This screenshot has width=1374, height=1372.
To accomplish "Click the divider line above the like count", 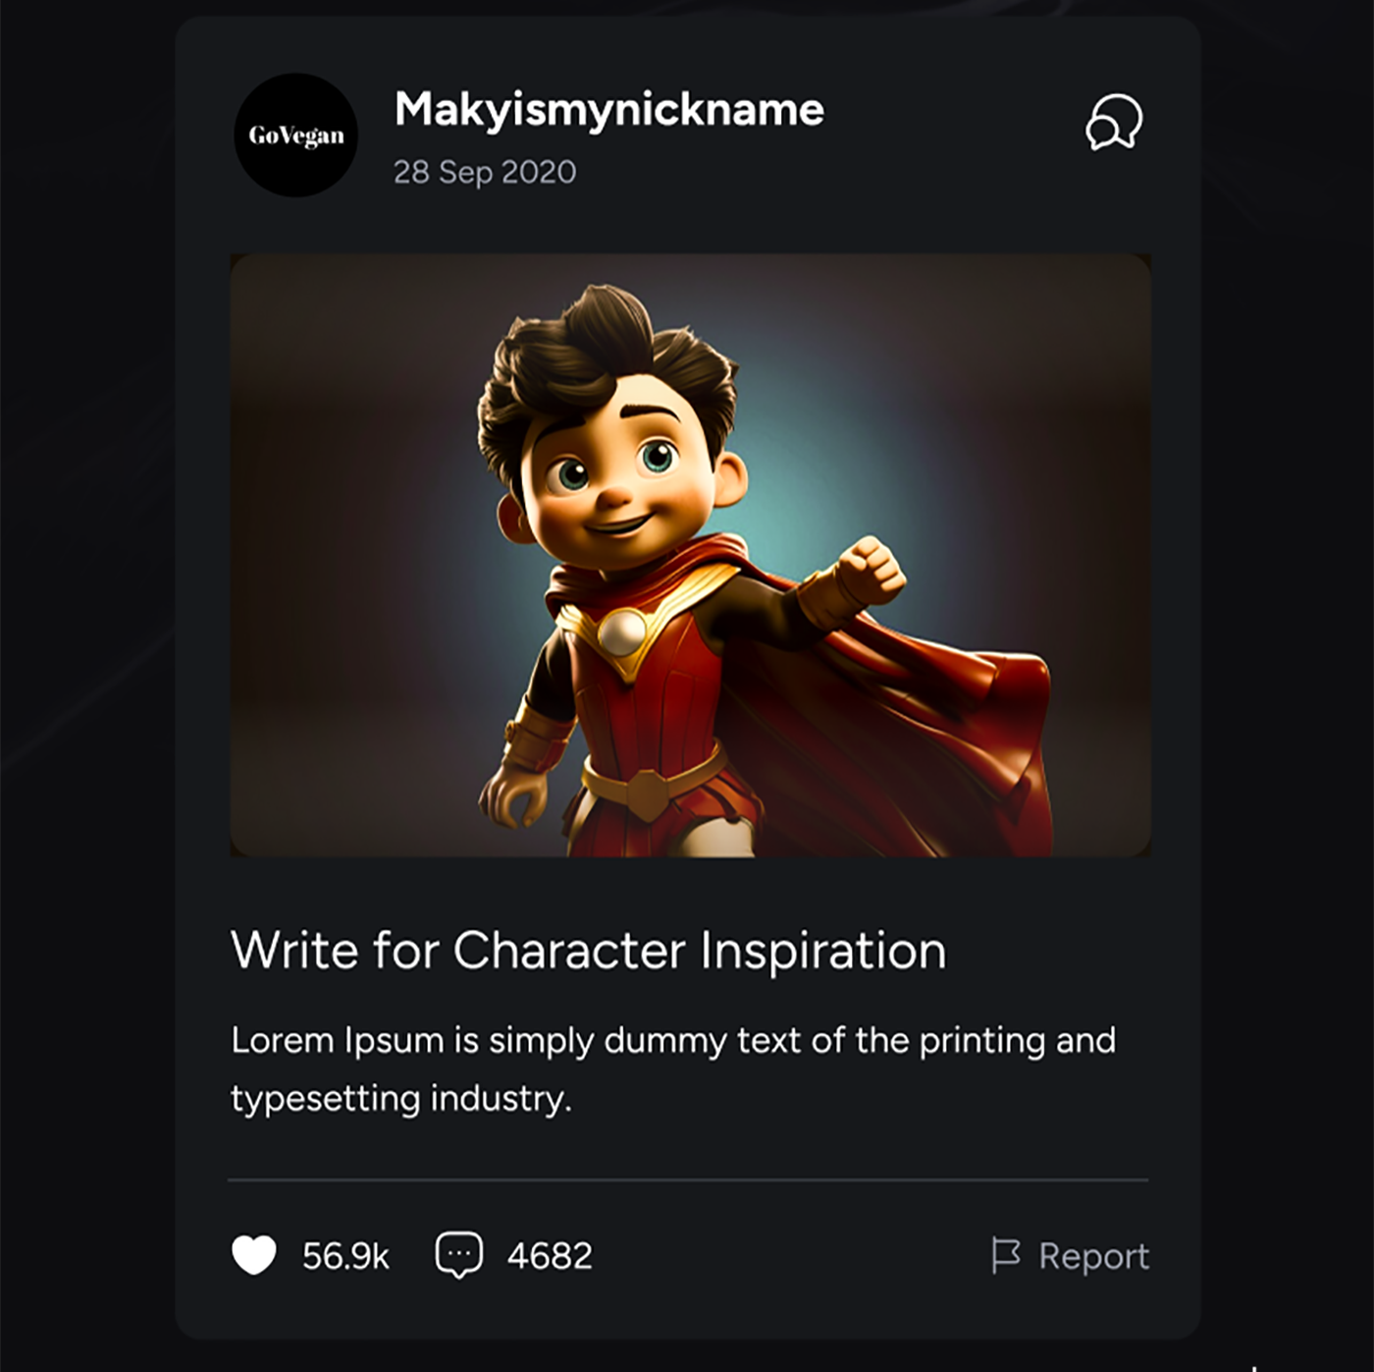I will [x=688, y=1180].
